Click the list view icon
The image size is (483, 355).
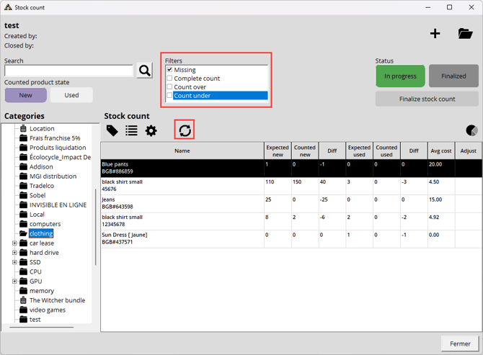pyautogui.click(x=131, y=130)
